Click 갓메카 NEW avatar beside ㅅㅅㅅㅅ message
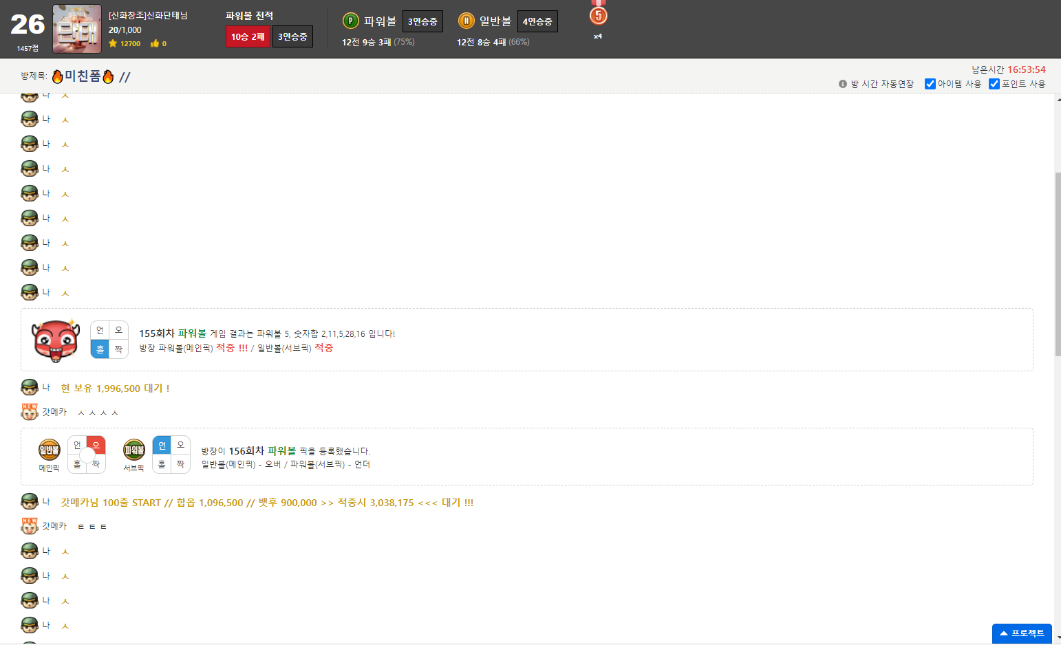Viewport: 1061px width, 645px height. pyautogui.click(x=30, y=411)
